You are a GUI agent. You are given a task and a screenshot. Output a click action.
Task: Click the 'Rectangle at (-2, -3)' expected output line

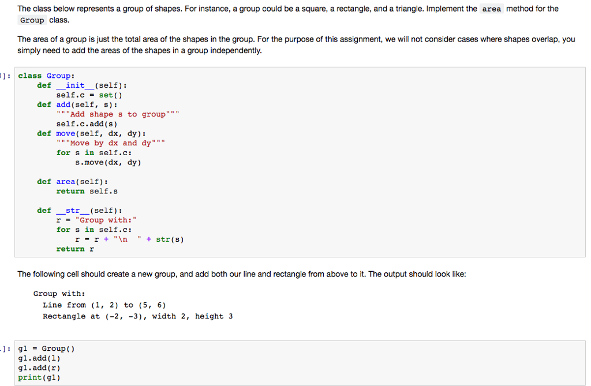coord(137,316)
